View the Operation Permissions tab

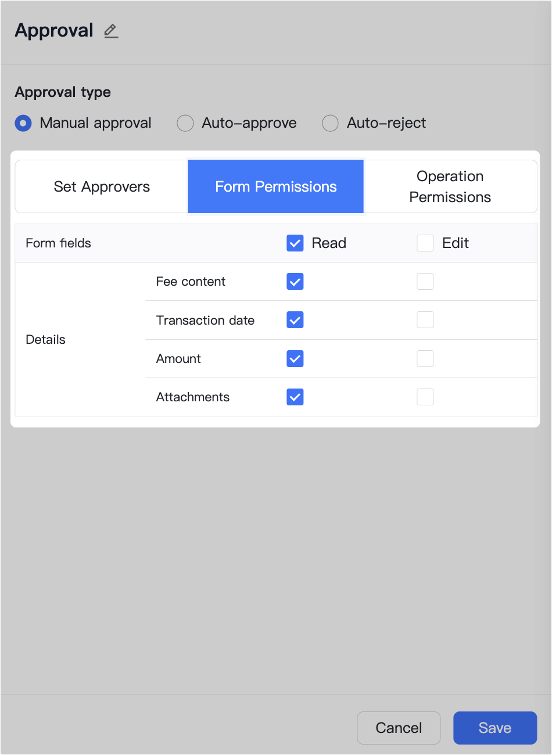(450, 186)
